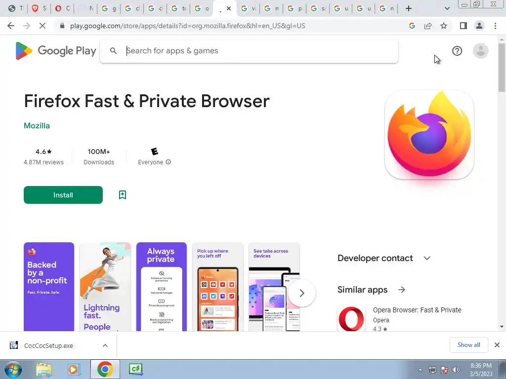506x379 pixels.
Task: Expand Developer contact section
Action: (427, 258)
